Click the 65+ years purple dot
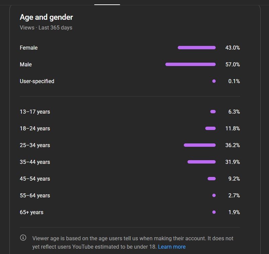The width and height of the screenshot is (269, 254). tap(214, 212)
